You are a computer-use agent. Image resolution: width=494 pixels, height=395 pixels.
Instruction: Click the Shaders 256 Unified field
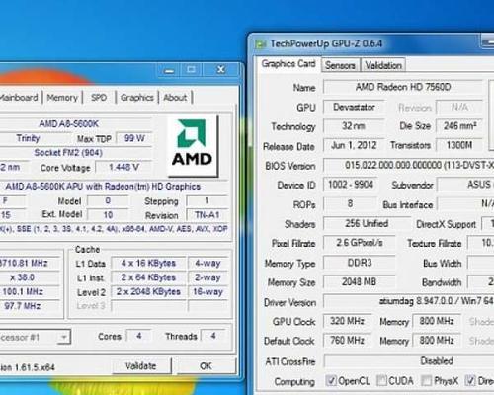pos(367,224)
